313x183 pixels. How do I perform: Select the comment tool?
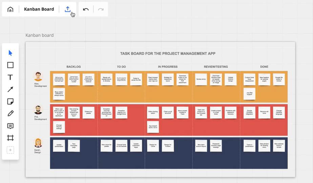coord(11,126)
